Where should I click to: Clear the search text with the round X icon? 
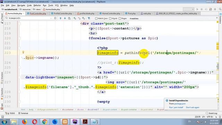pos(55,18)
